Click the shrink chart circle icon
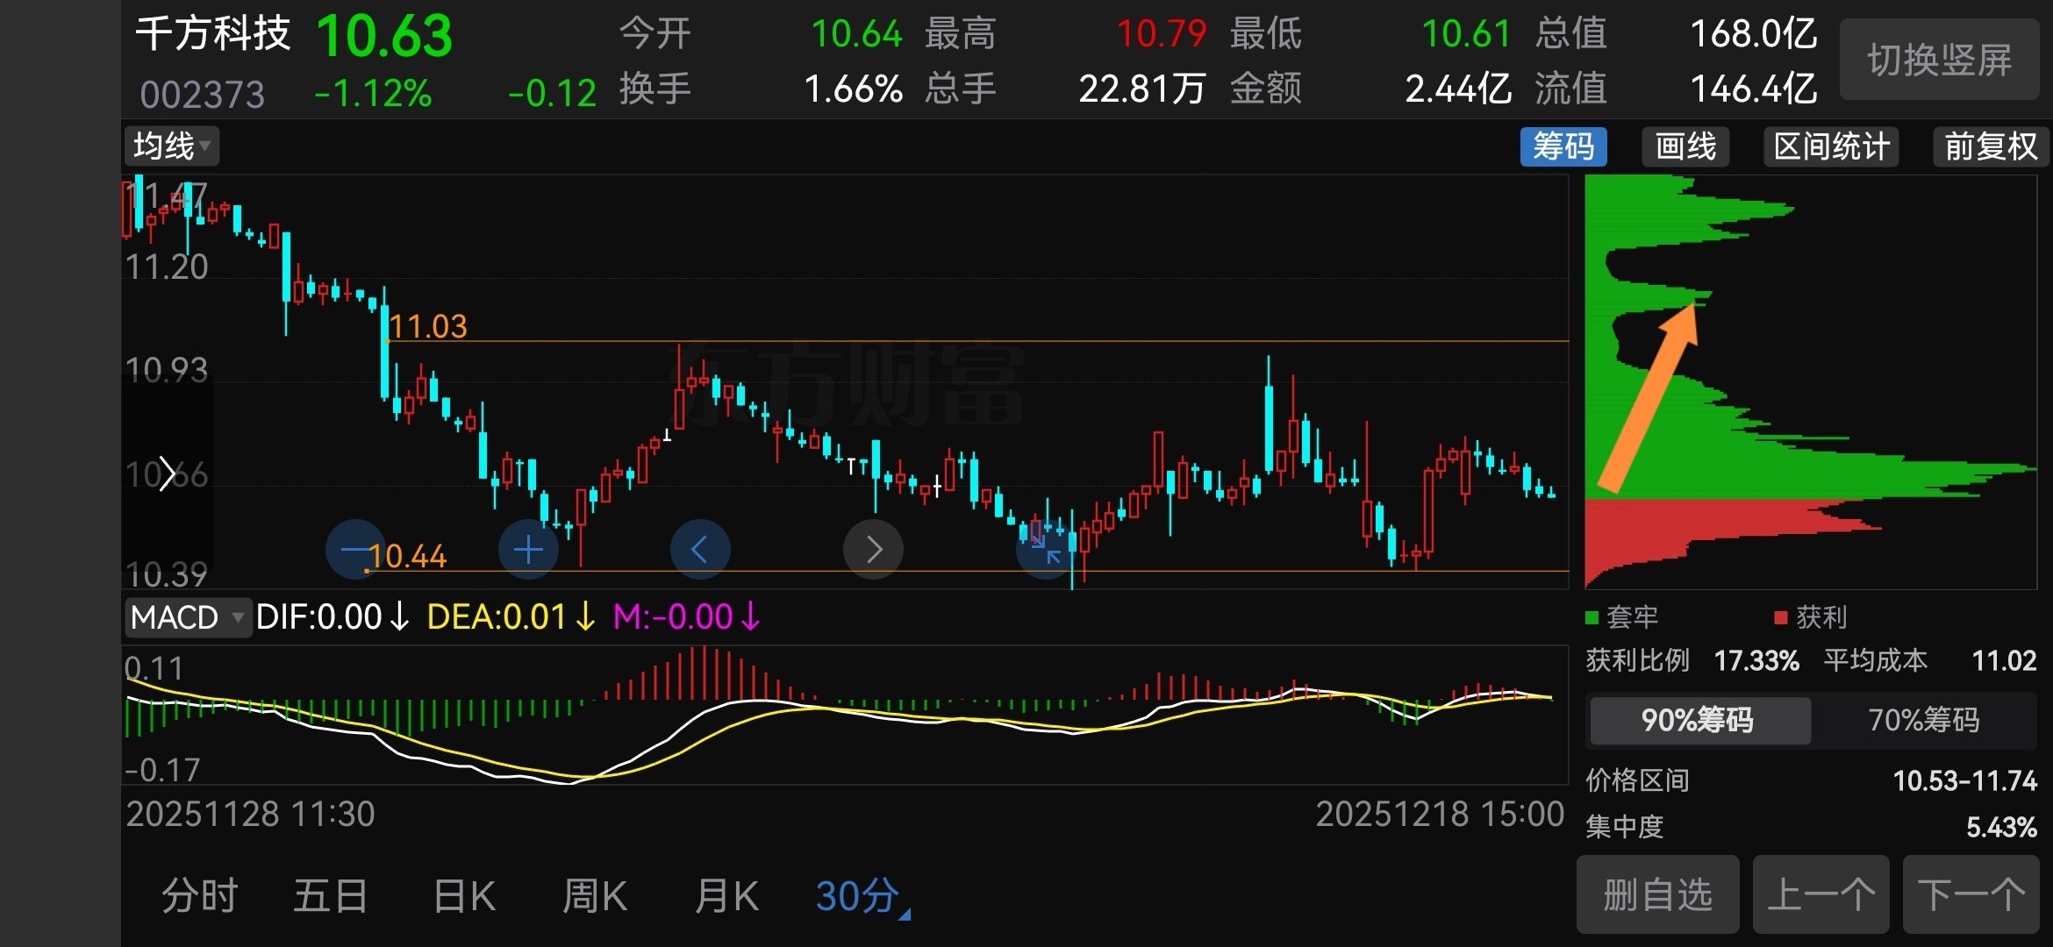The width and height of the screenshot is (2053, 947). pyautogui.click(x=1045, y=550)
